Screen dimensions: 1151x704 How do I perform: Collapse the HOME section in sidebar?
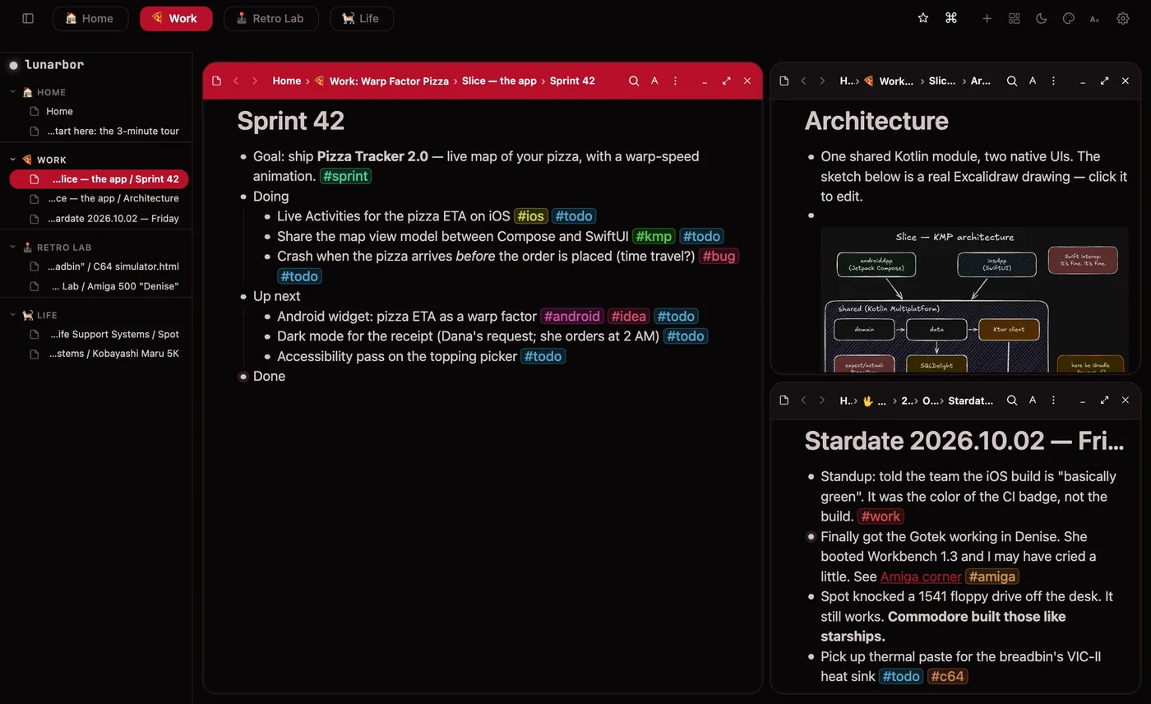[13, 92]
